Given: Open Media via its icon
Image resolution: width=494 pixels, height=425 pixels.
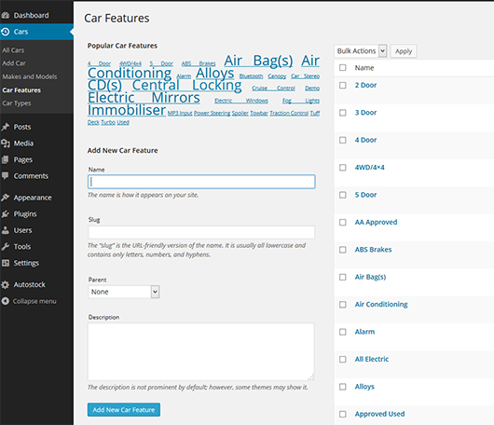Looking at the screenshot, I should point(6,144).
